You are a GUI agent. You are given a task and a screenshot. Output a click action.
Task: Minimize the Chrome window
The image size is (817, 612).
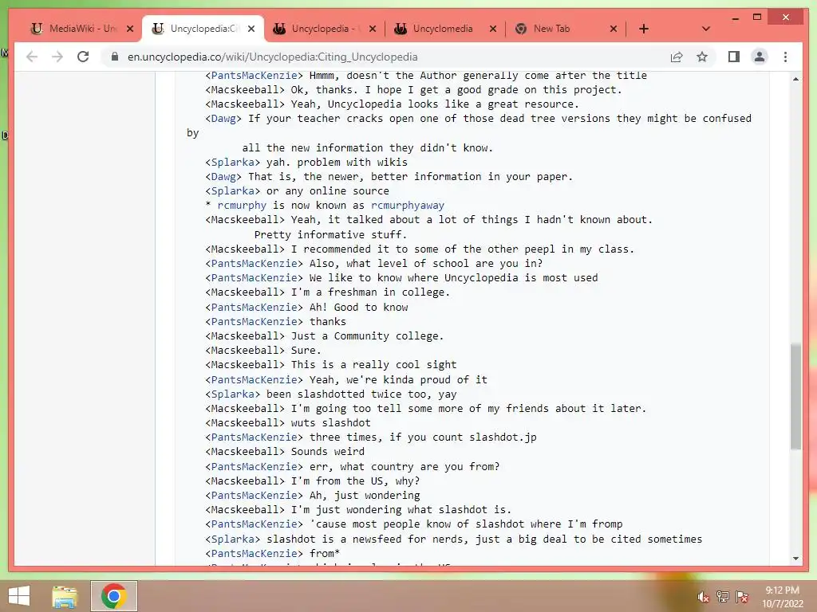tap(735, 18)
